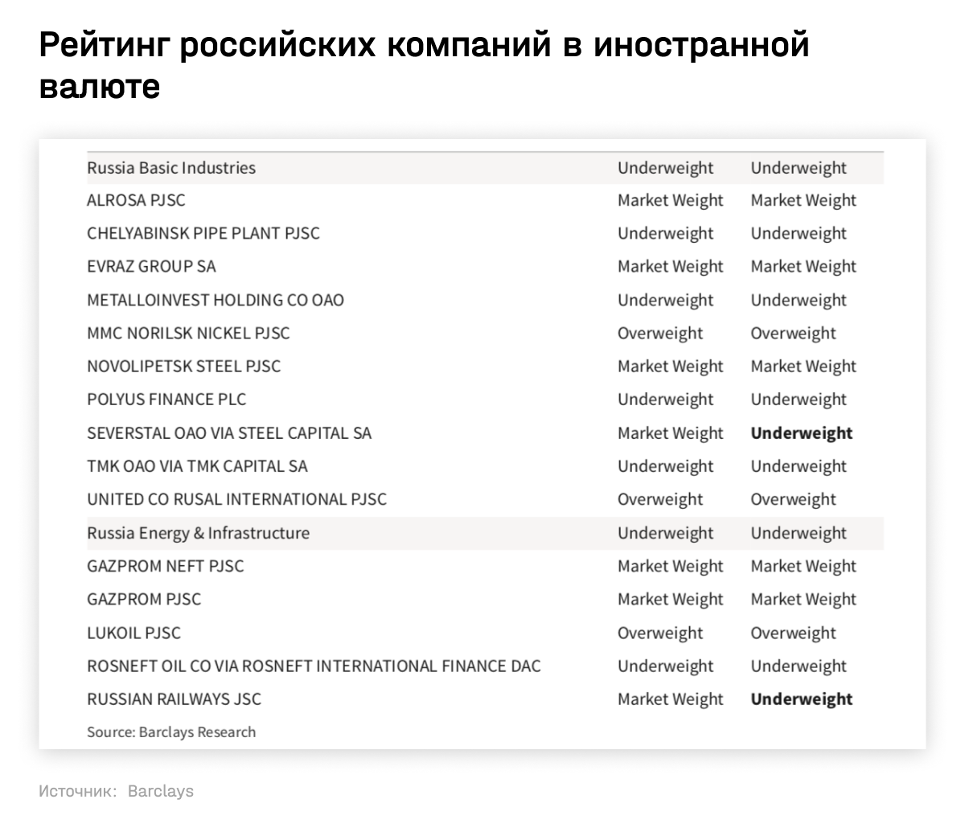Click the POLYUS FINANCE PLC row label
Image resolution: width=965 pixels, height=832 pixels.
pyautogui.click(x=166, y=400)
